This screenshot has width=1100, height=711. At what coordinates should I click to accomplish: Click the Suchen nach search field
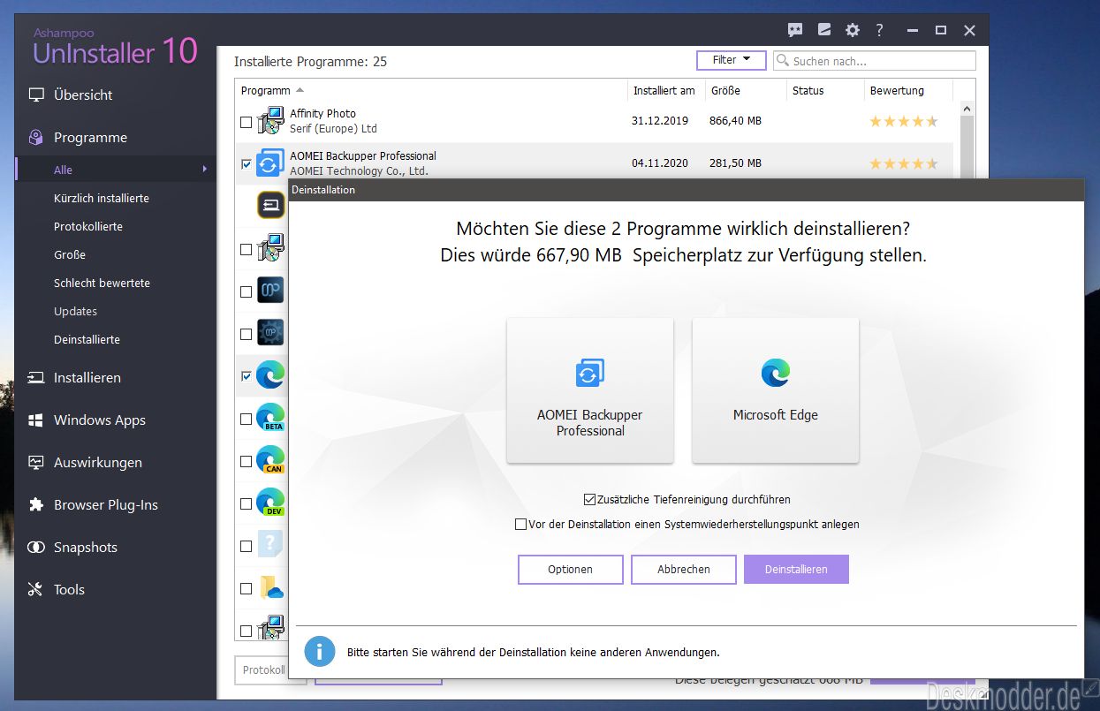pos(875,61)
